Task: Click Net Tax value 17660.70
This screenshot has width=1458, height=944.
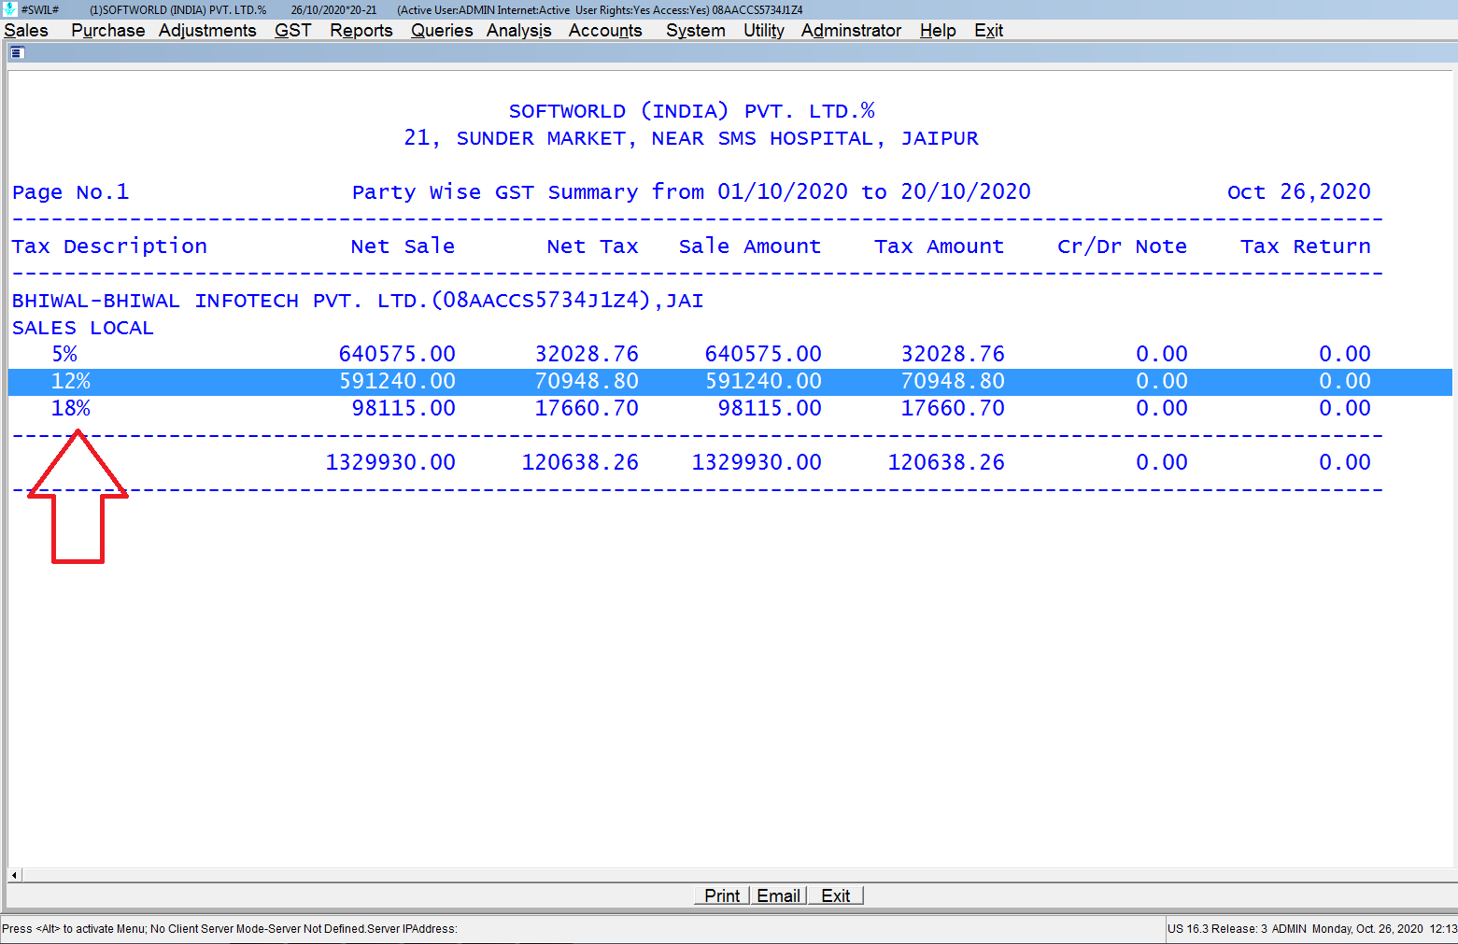Action: click(x=587, y=408)
